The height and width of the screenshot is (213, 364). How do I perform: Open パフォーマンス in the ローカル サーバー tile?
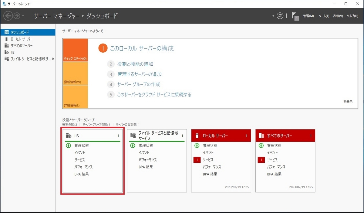coord(212,167)
